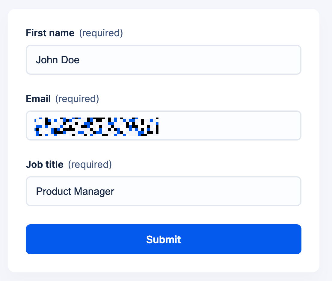
Task: Click inside the First name input field
Action: (x=164, y=59)
